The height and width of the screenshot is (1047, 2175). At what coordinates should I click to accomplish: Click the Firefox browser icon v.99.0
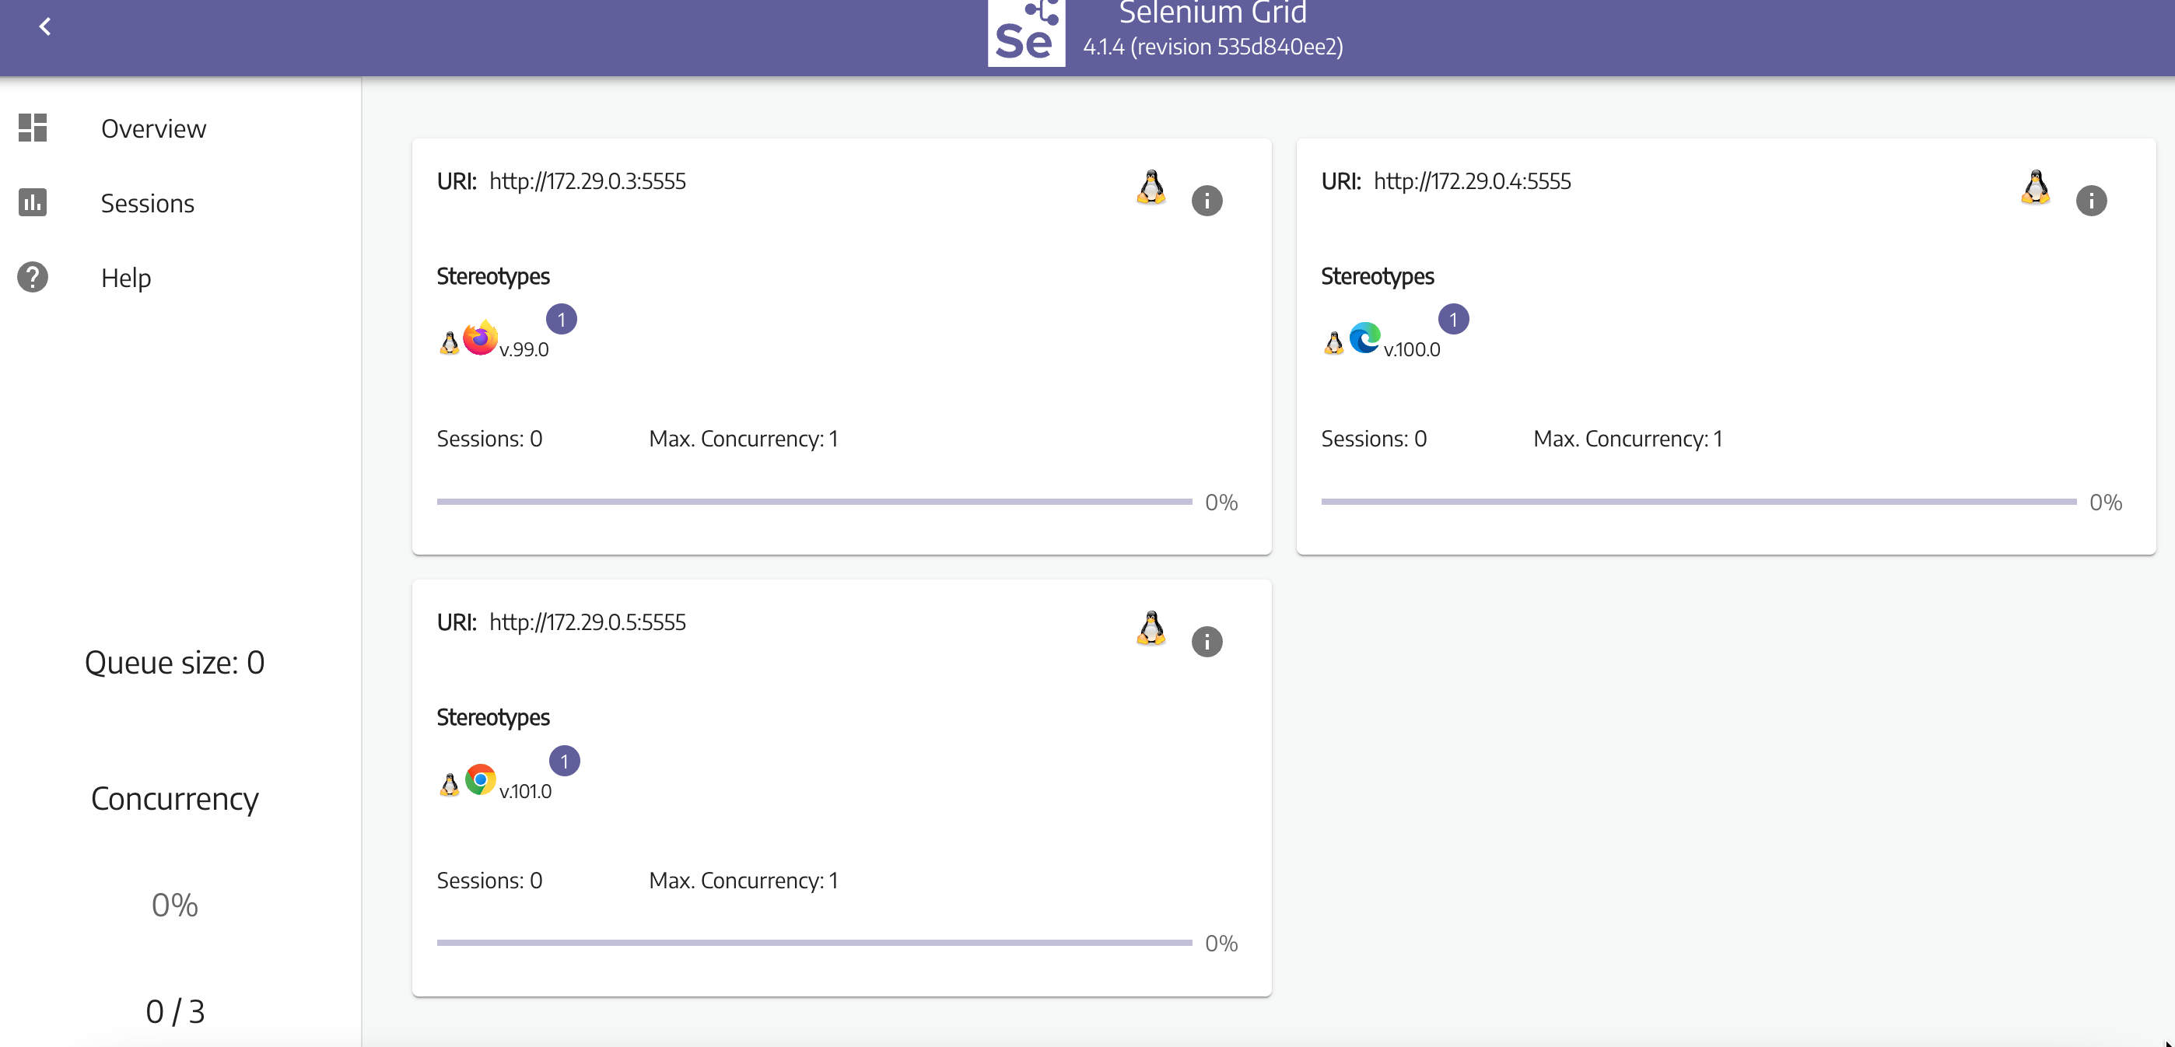tap(481, 338)
